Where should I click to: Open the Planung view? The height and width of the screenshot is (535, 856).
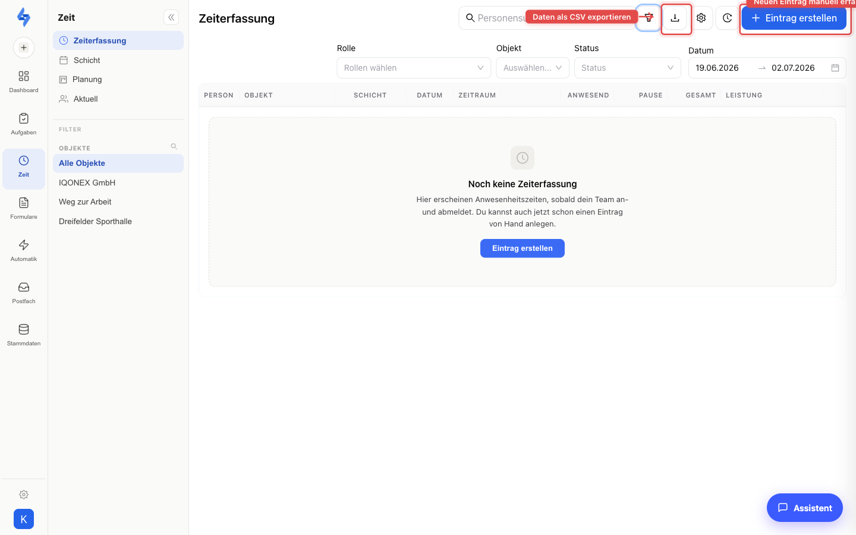[x=118, y=79]
